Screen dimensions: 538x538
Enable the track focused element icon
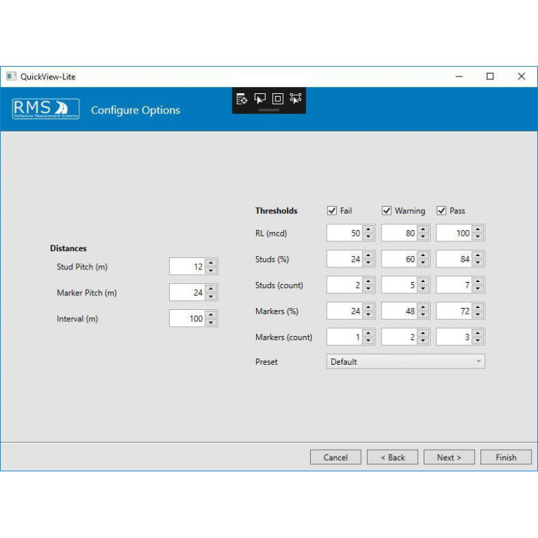tap(295, 99)
